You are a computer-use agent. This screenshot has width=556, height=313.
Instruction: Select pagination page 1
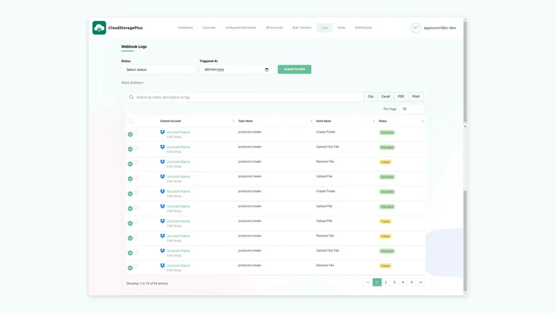click(x=377, y=282)
